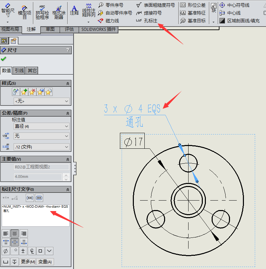Select the 其它 tab
Image resolution: width=266 pixels, height=269 pixels.
[x=32, y=70]
